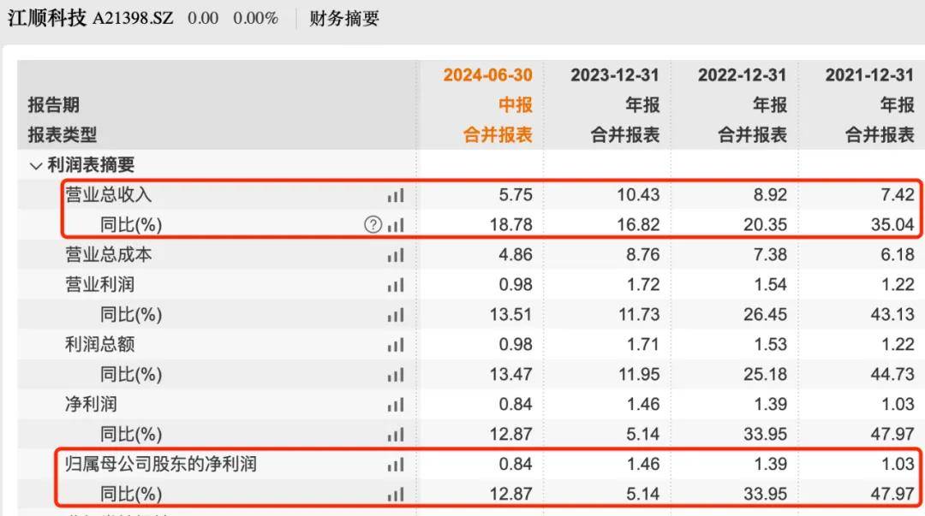Open chart icon for 归属母公司股东的净利润 同比(%) row
The height and width of the screenshot is (516, 925).
click(x=396, y=495)
